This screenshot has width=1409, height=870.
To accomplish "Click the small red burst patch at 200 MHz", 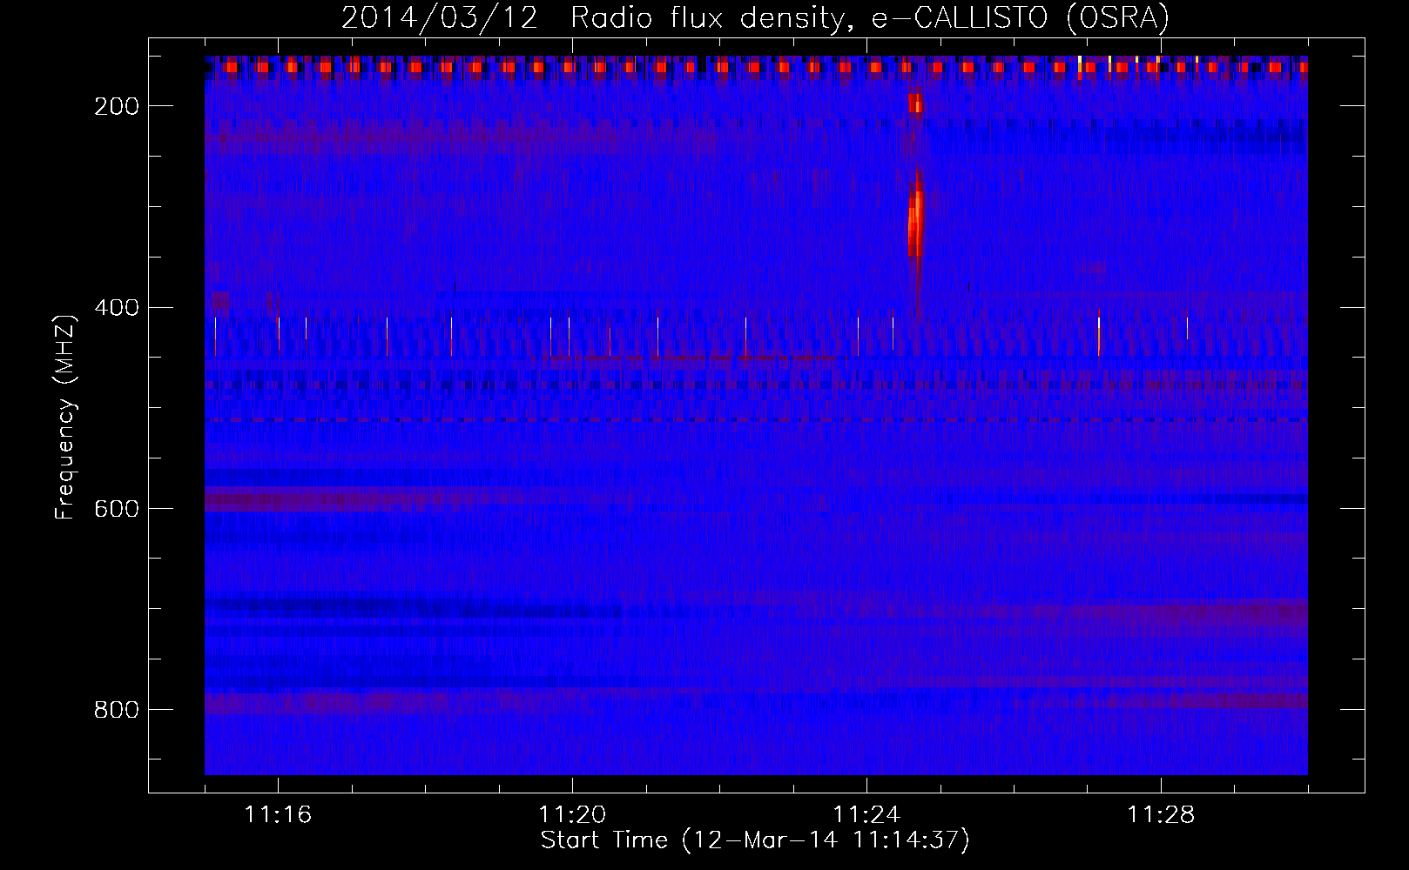I will coord(914,104).
